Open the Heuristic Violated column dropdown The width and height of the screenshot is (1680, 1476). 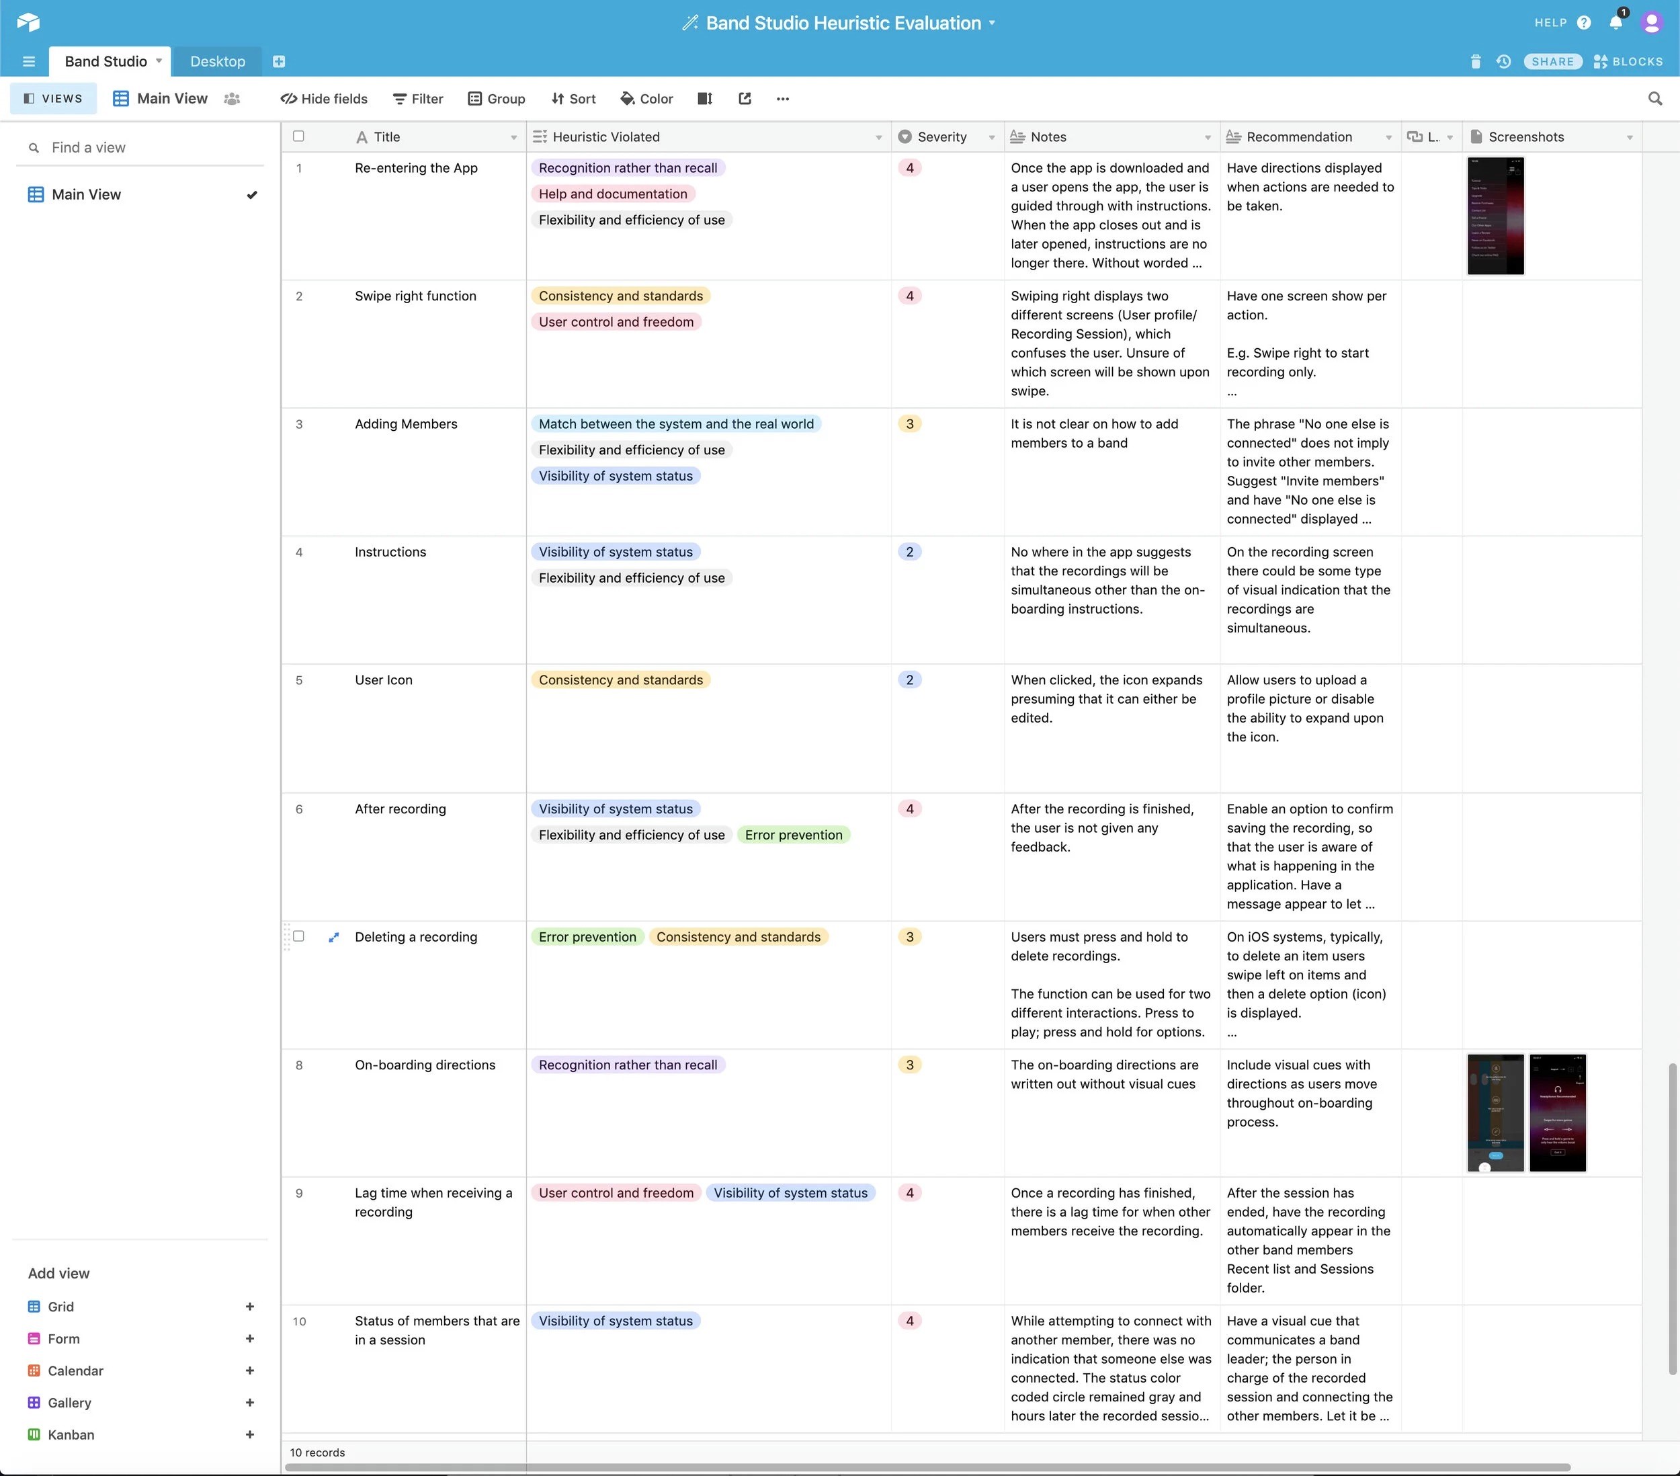coord(878,137)
